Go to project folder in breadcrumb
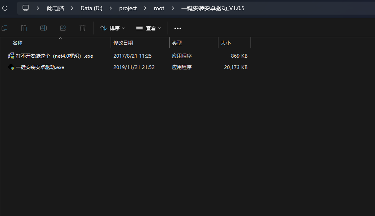 [x=128, y=9]
